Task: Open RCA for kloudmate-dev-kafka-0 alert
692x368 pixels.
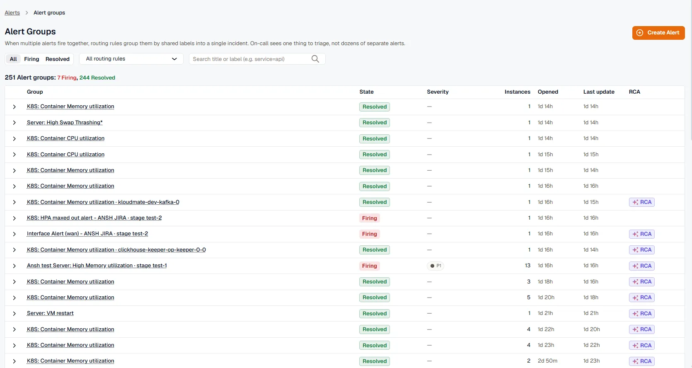Action: coord(642,202)
